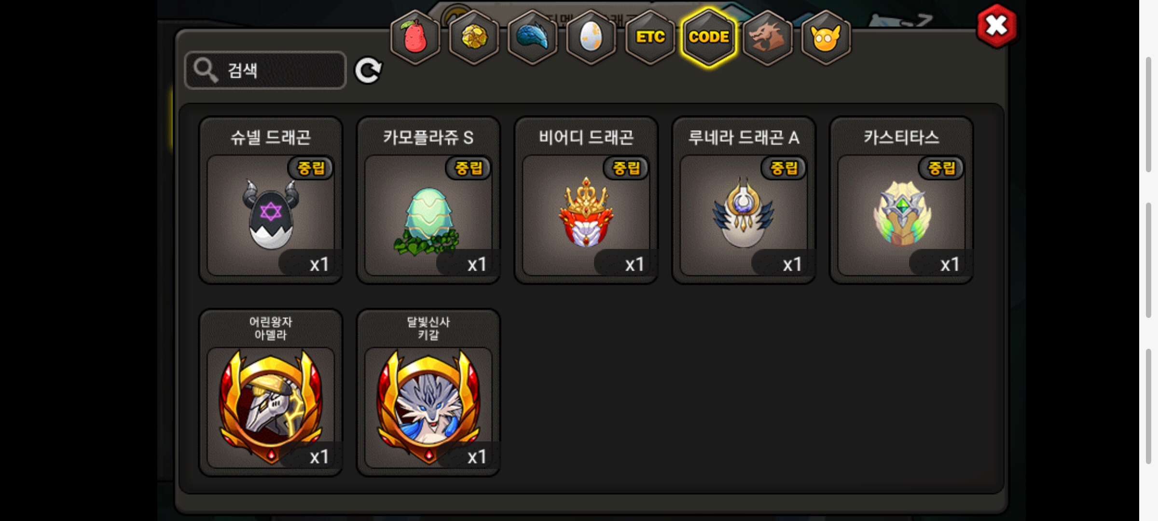The width and height of the screenshot is (1158, 521).
Task: Select the gold nugget category icon
Action: click(x=474, y=38)
